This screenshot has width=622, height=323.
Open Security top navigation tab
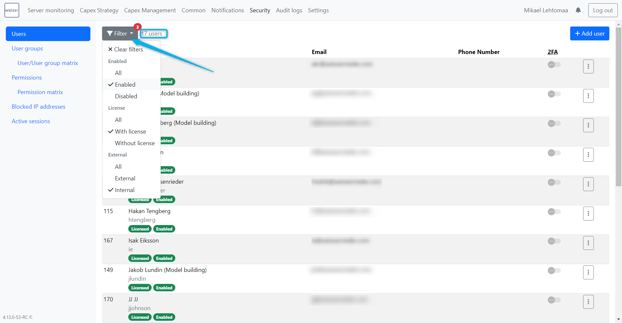pos(260,10)
